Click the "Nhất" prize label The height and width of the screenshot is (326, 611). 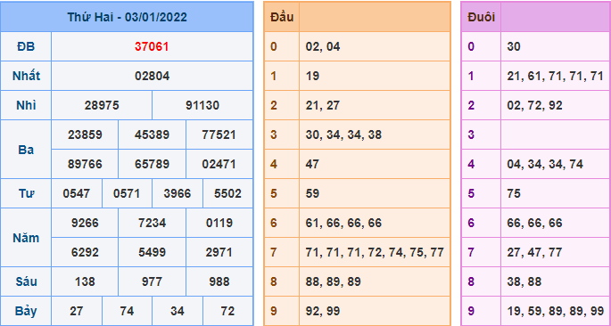[26, 76]
